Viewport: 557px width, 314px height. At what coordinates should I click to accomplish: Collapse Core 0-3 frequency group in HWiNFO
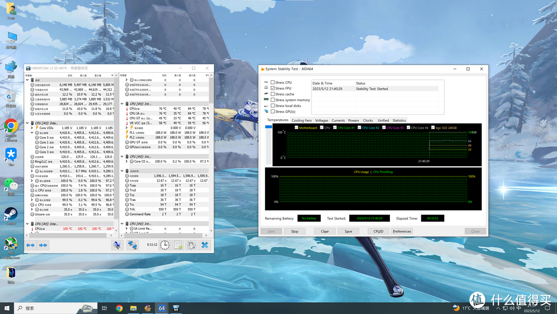coord(32,133)
